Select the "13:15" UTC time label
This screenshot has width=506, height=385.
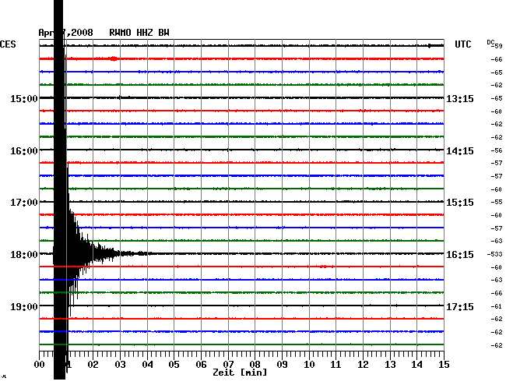pyautogui.click(x=460, y=98)
